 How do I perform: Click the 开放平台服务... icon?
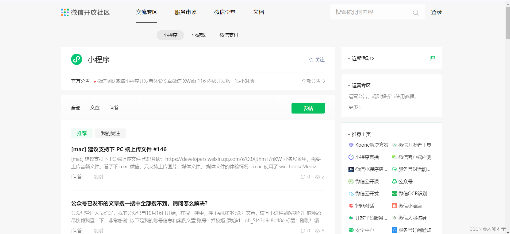coord(351,218)
